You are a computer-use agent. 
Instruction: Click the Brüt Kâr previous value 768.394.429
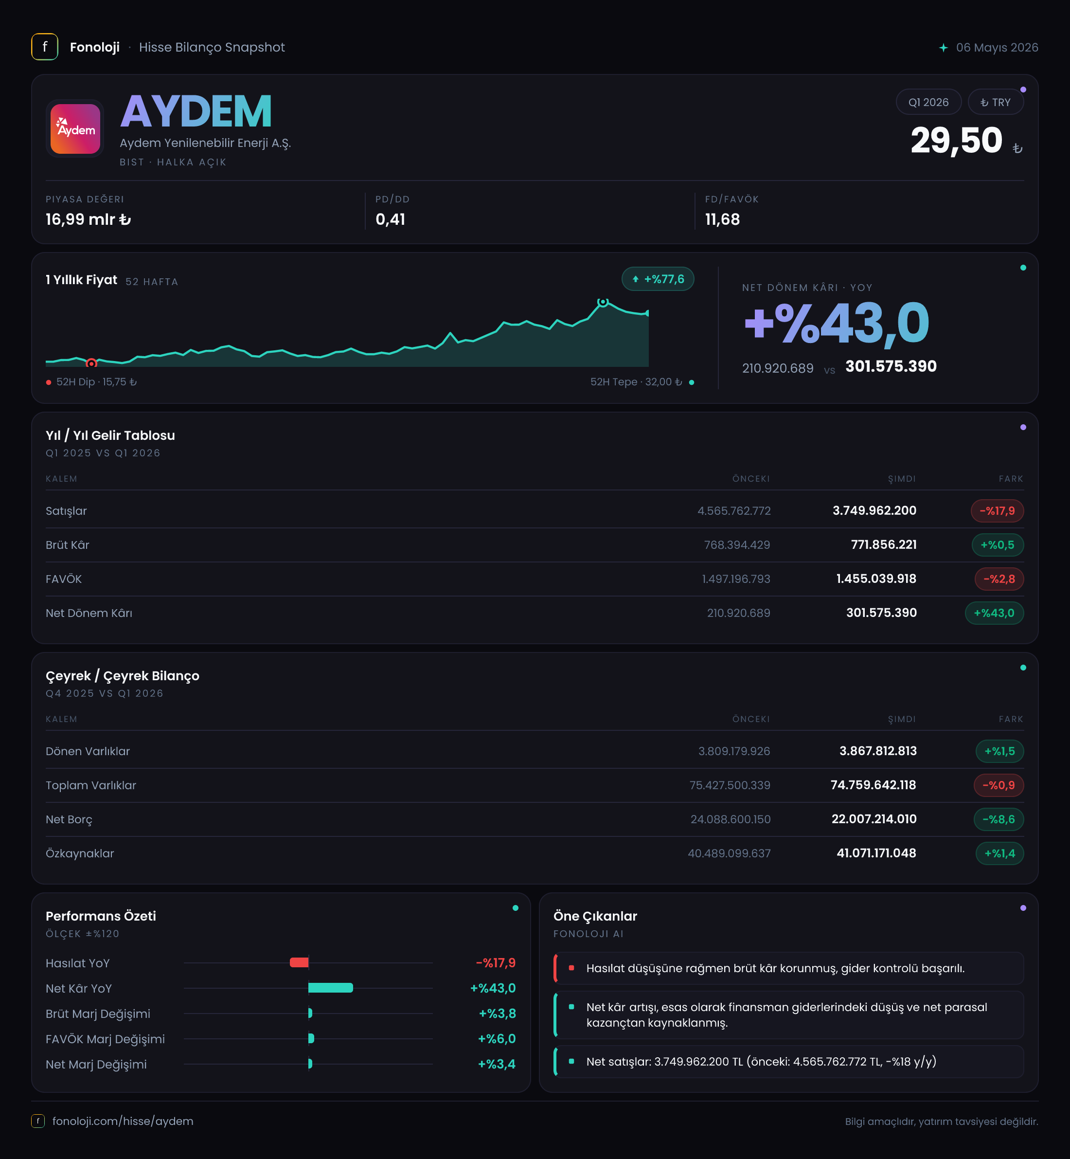click(737, 545)
